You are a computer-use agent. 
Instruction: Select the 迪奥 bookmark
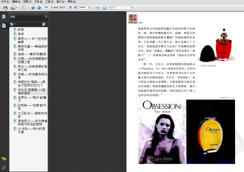[32, 54]
